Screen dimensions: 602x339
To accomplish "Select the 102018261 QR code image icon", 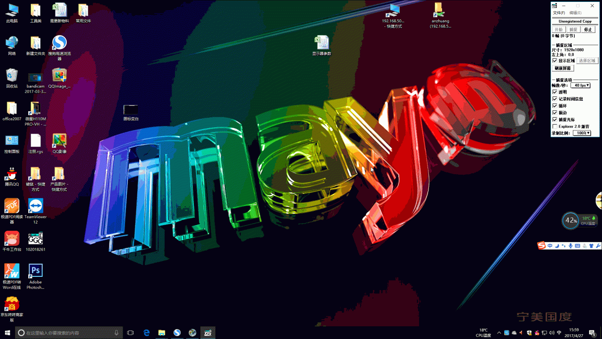I will point(35,241).
